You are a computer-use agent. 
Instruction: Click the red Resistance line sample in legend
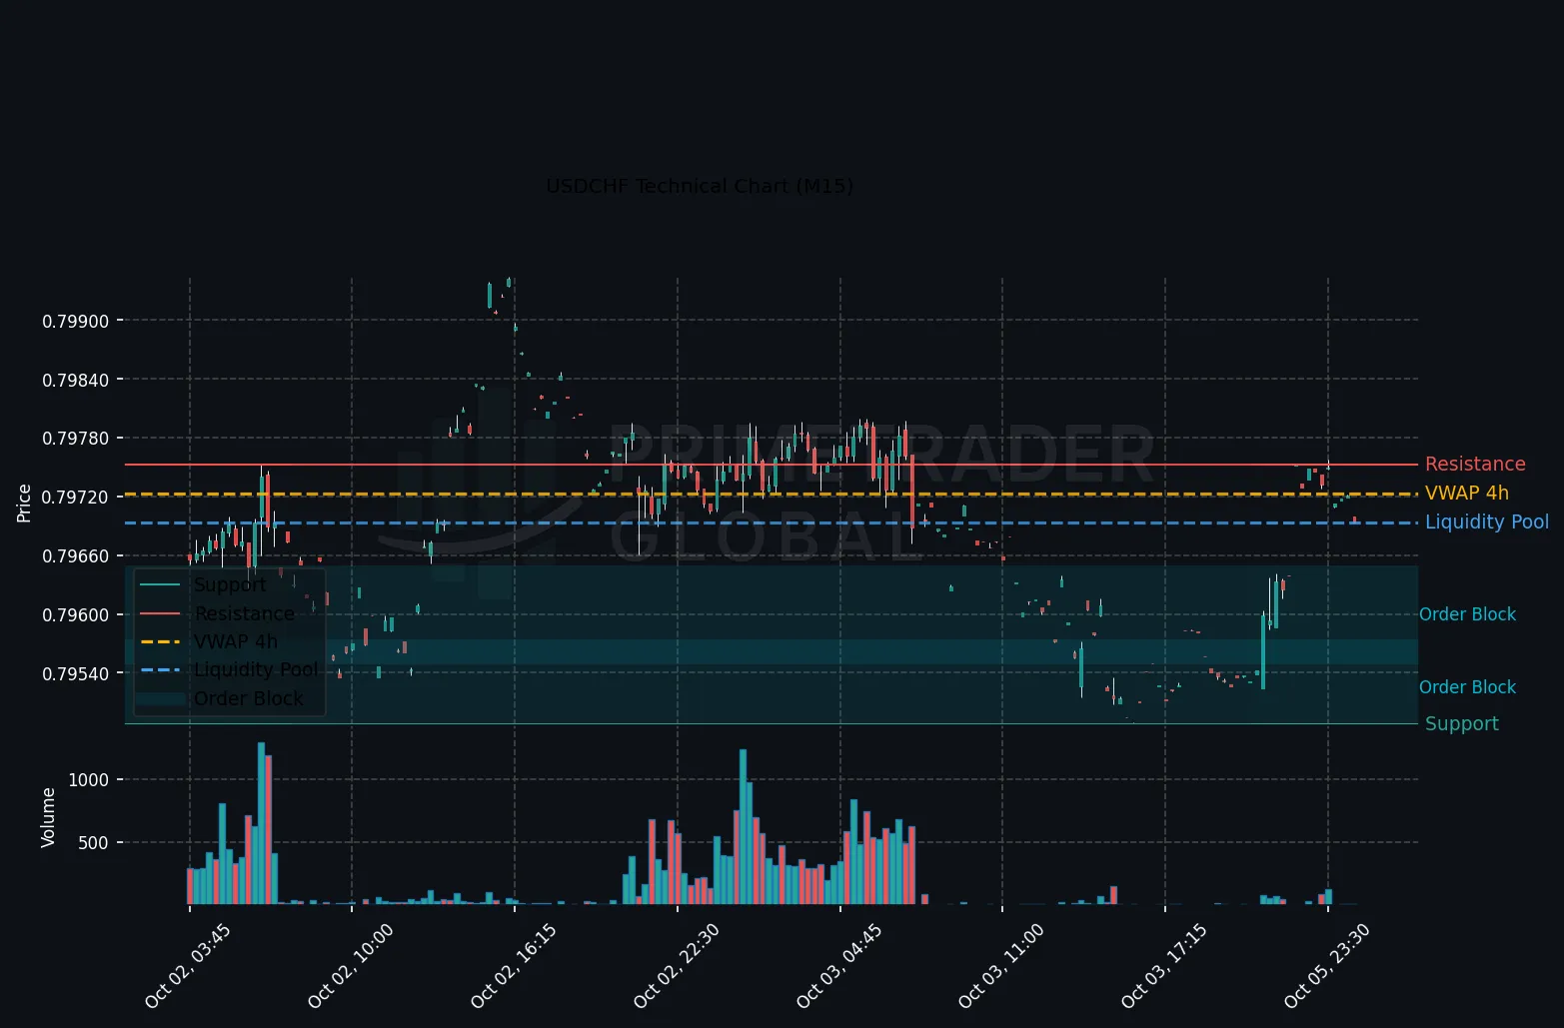pos(160,613)
